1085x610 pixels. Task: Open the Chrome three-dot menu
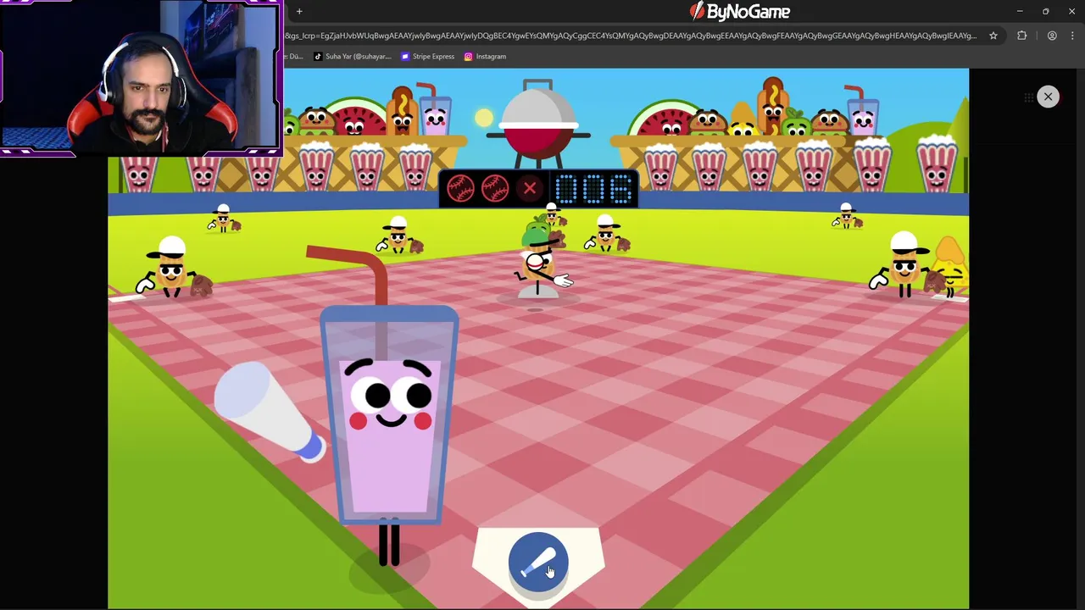point(1072,36)
